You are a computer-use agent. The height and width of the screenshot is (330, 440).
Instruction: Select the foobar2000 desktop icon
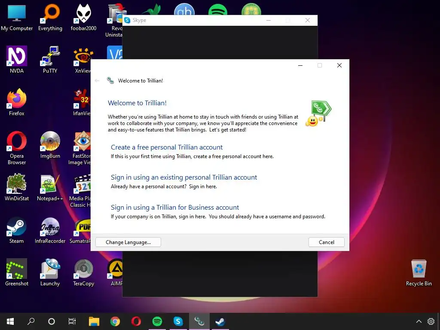coord(83,17)
